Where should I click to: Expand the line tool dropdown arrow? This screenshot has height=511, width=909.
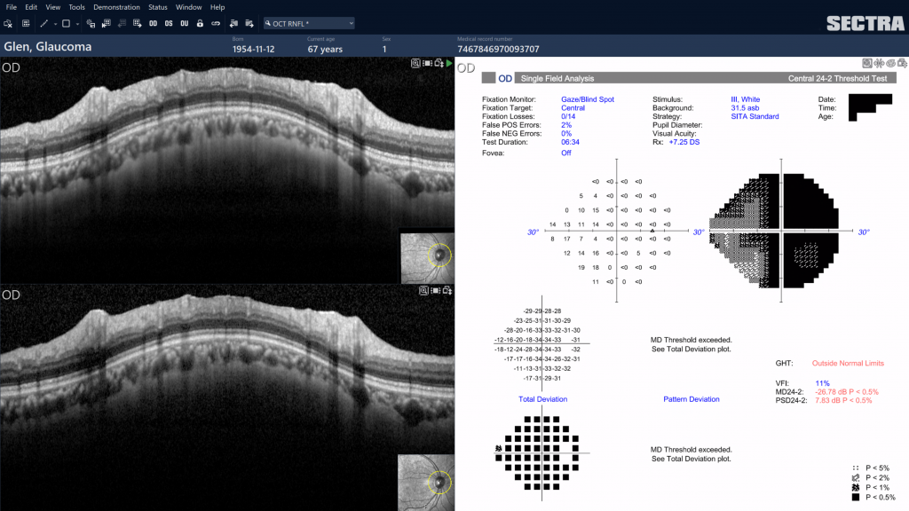coord(55,24)
